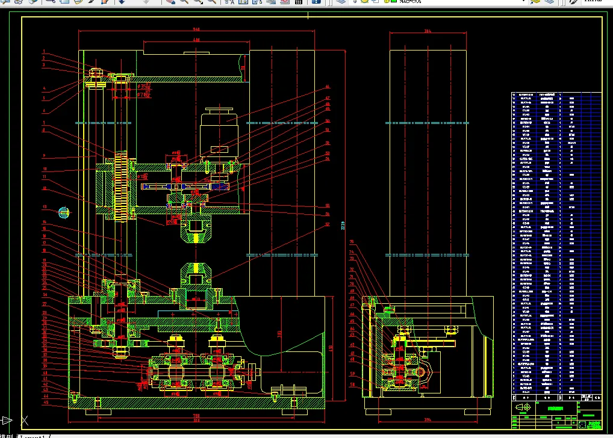The width and height of the screenshot is (613, 438).
Task: Select the Match Properties brush icon
Action: coord(92,2)
